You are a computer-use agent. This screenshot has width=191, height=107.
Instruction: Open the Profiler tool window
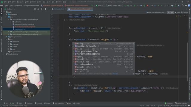tap(77, 103)
